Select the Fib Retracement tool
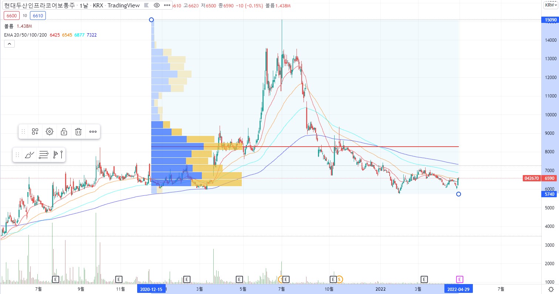Image resolution: width=559 pixels, height=294 pixels. (x=44, y=155)
